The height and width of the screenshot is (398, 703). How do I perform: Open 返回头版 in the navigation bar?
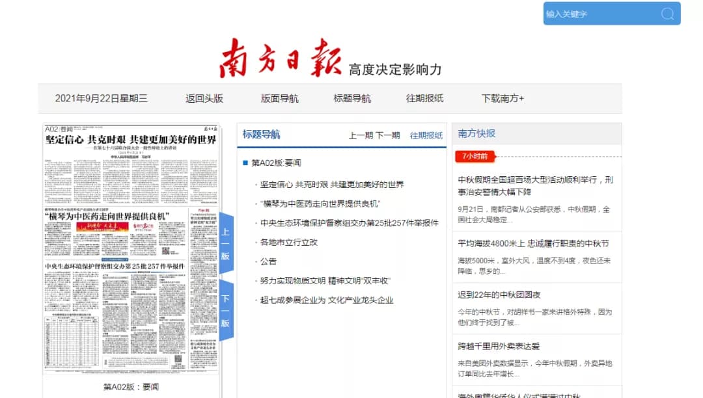tap(204, 98)
